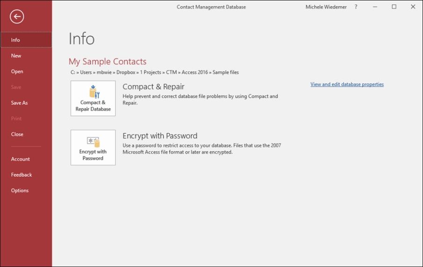423x267 pixels.
Task: Click the Compact & Repair Database icon
Action: pyautogui.click(x=93, y=98)
